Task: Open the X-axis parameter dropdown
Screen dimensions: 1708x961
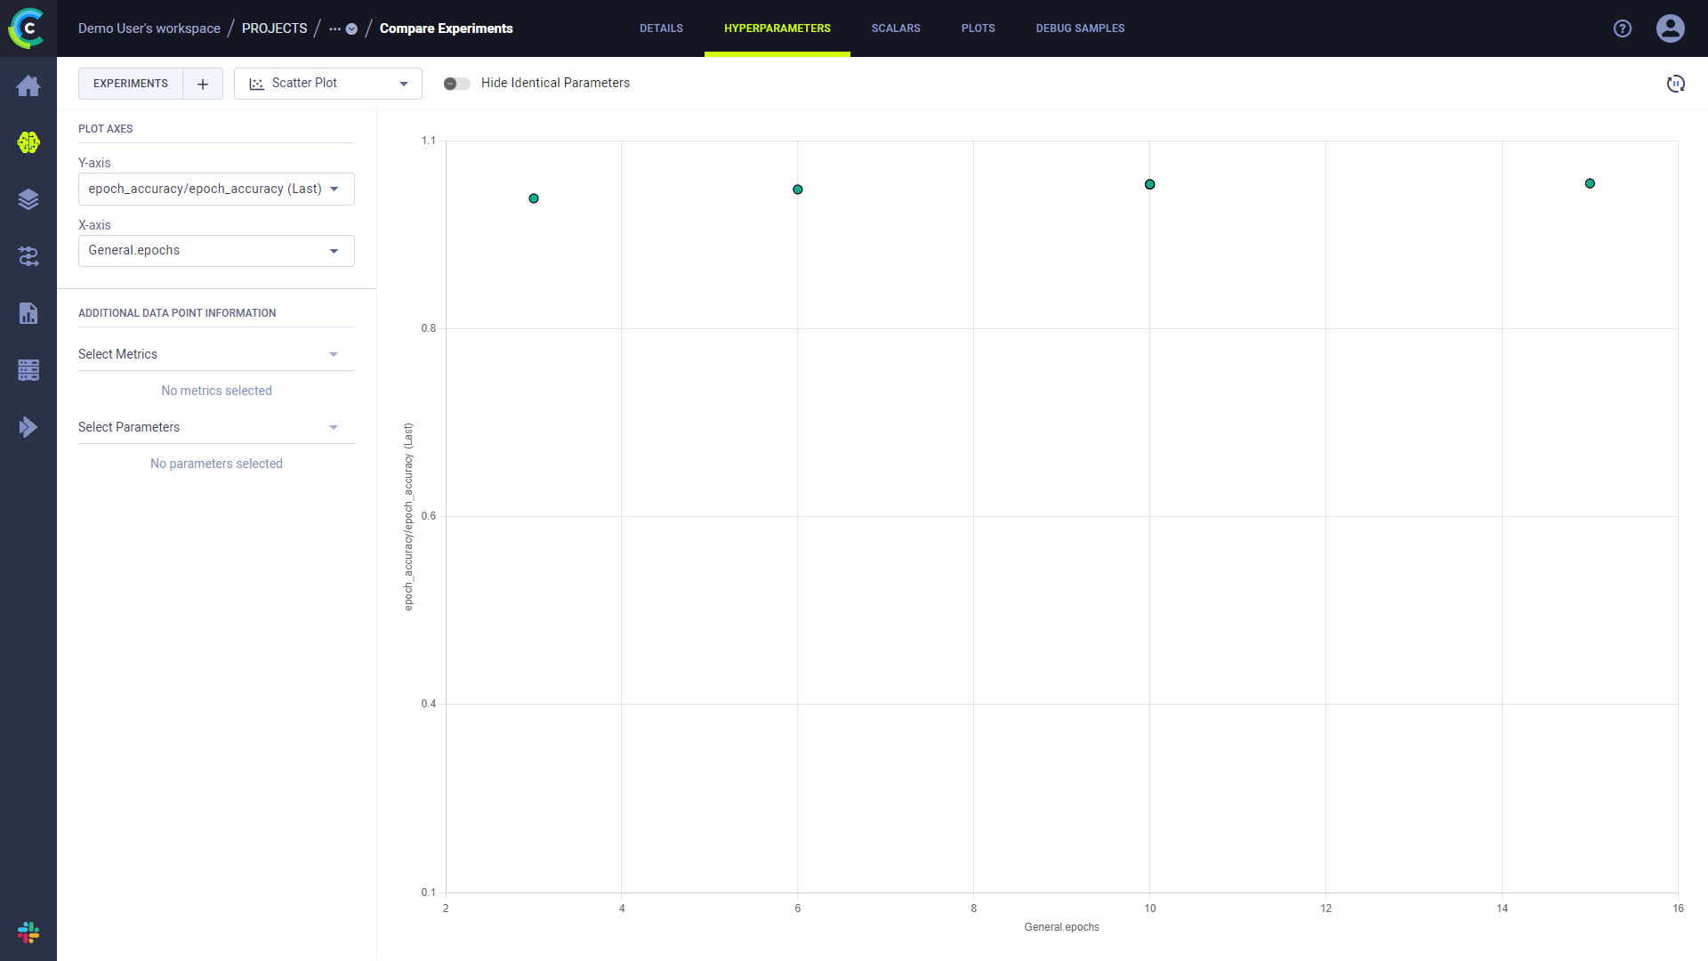Action: coord(214,249)
